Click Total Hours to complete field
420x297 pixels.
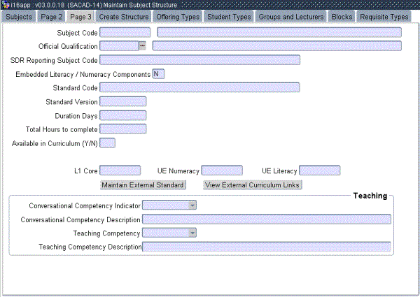point(123,129)
